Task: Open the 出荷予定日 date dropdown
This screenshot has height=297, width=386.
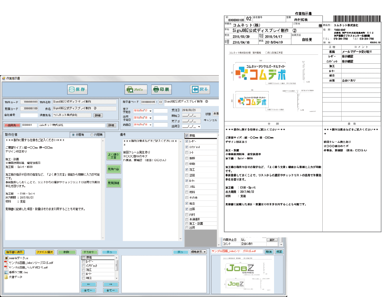Action: coord(151,118)
